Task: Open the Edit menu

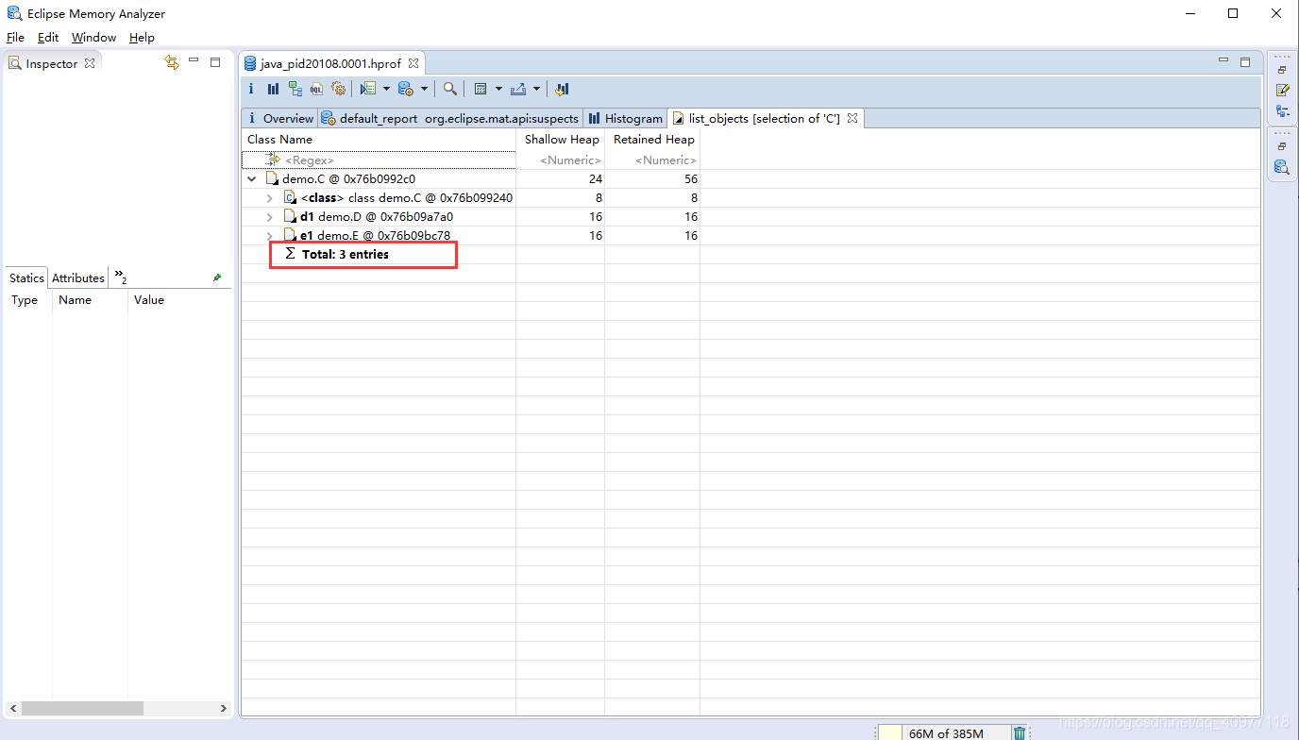Action: coord(48,38)
